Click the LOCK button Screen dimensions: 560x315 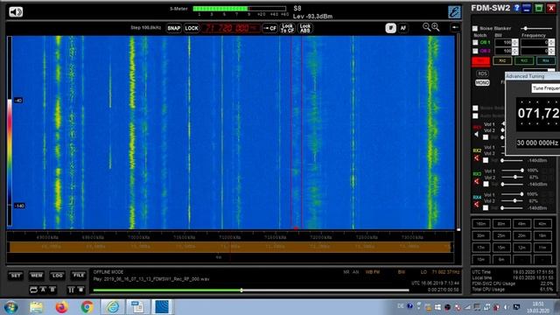click(192, 28)
